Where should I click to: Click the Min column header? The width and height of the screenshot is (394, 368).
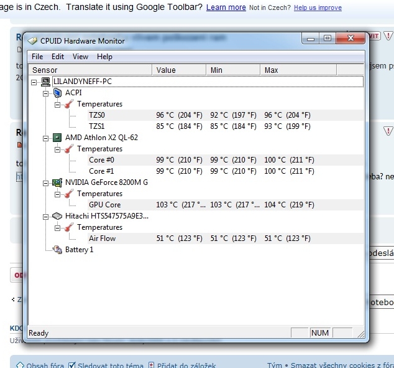[233, 70]
